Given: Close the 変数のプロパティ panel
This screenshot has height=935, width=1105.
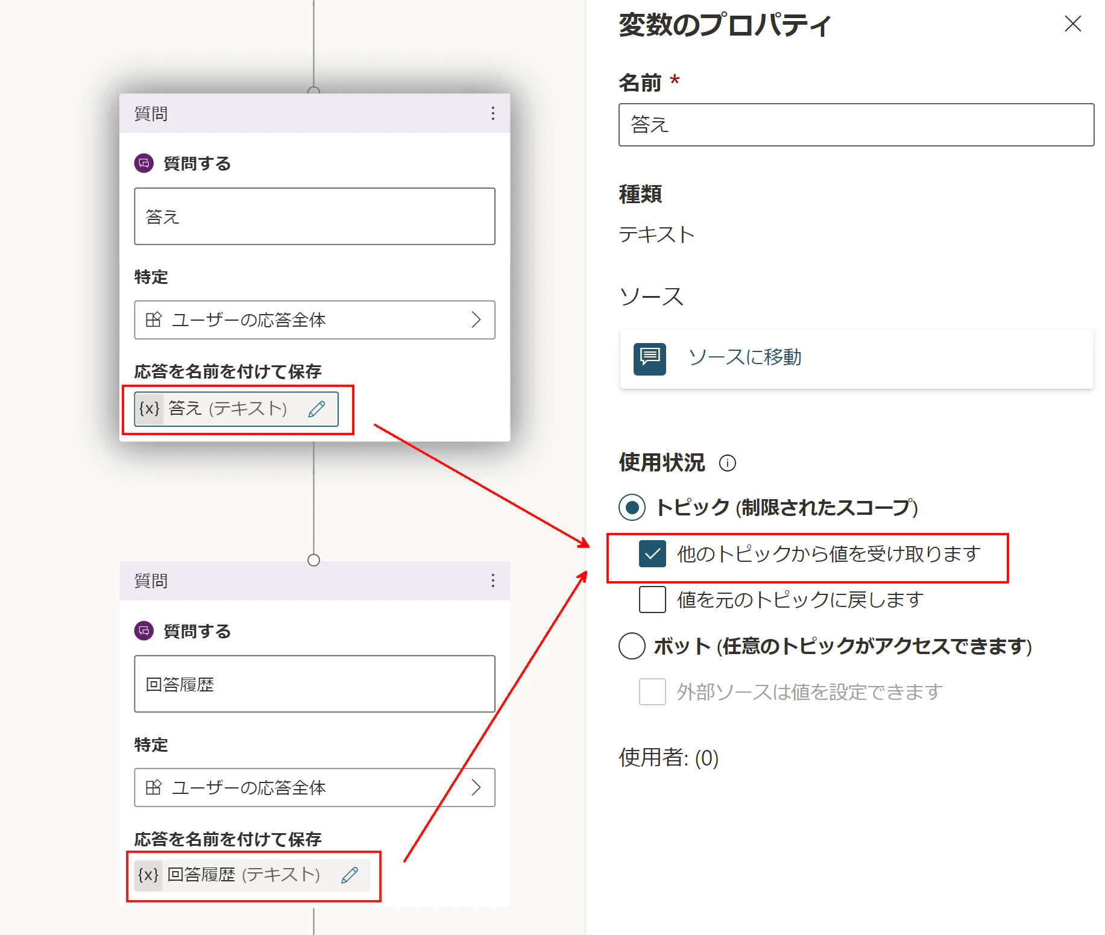Looking at the screenshot, I should [x=1073, y=24].
